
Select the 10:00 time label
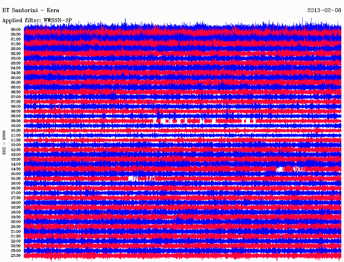[16, 126]
